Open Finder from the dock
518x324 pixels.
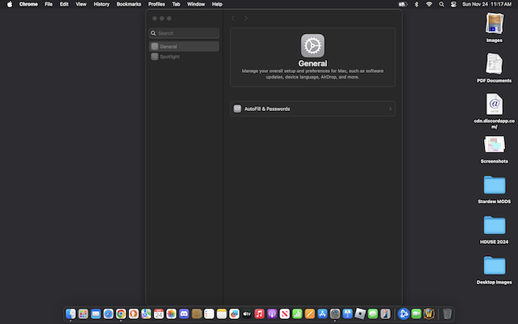tap(70, 313)
